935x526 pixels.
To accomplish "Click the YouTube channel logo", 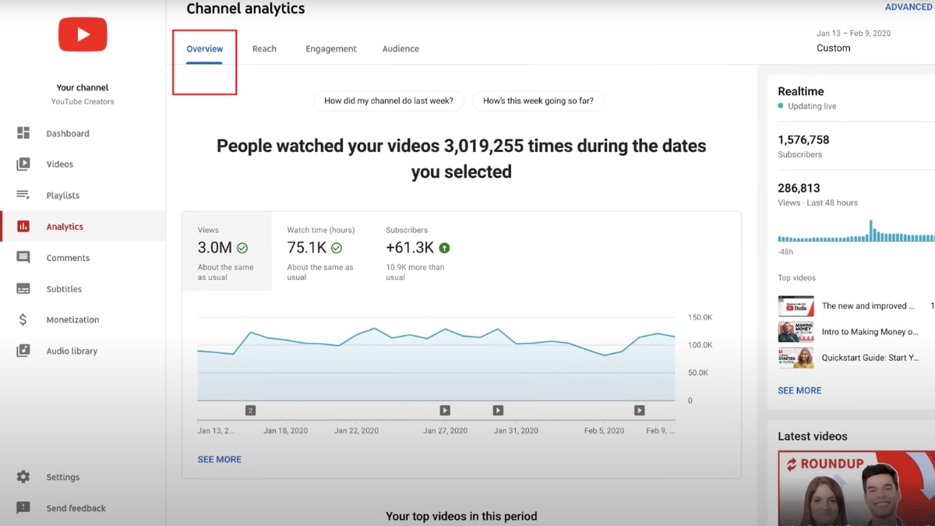I will (x=82, y=34).
